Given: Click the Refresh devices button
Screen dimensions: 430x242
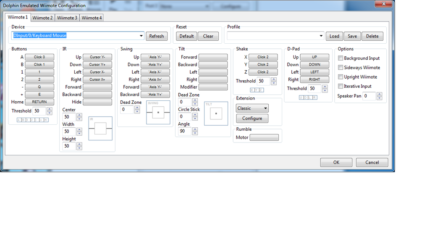Looking at the screenshot, I should click(x=156, y=36).
